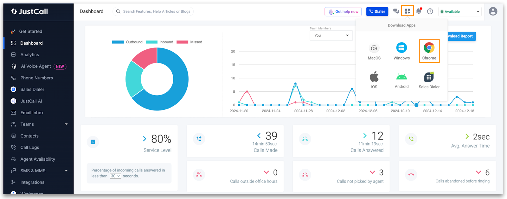This screenshot has height=199, width=507.
Task: Click the Calls Answered icon
Action: (x=305, y=139)
